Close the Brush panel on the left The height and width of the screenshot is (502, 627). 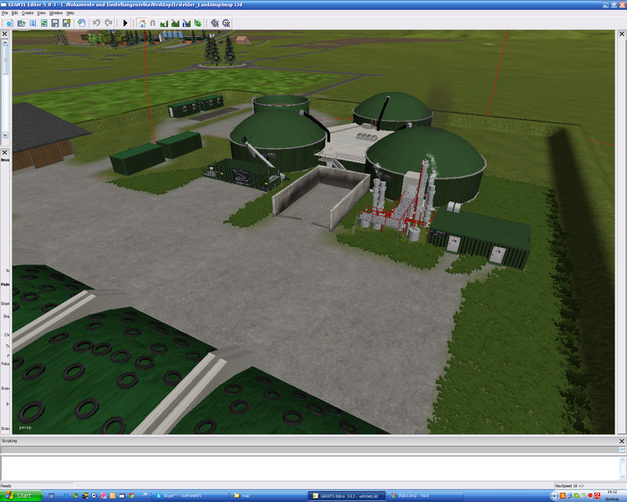5,152
